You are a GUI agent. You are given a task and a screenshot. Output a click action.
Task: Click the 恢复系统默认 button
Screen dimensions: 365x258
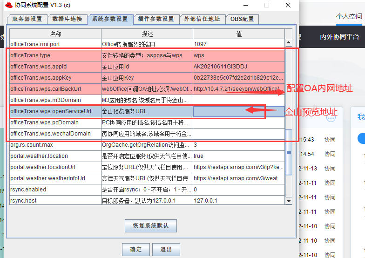point(151,225)
